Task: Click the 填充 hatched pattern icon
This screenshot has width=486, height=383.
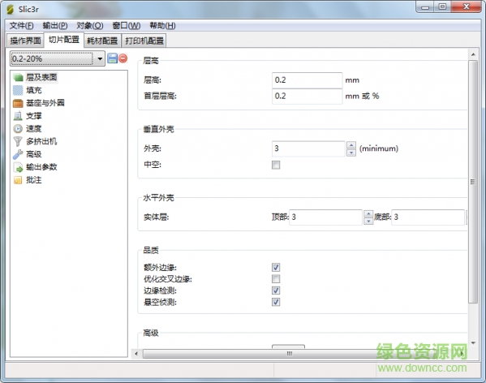Action: click(18, 90)
